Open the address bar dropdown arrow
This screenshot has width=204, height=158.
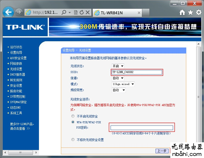coord(70,12)
